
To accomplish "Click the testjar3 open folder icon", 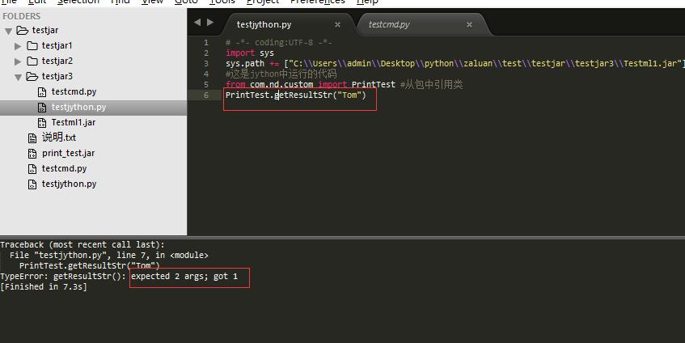I will 32,77.
